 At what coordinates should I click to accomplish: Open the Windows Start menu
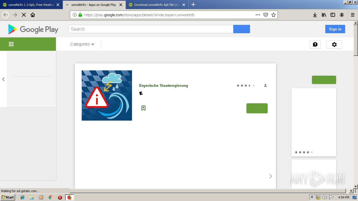[8, 197]
